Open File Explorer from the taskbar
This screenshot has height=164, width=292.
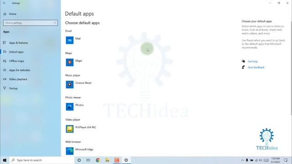[107, 160]
